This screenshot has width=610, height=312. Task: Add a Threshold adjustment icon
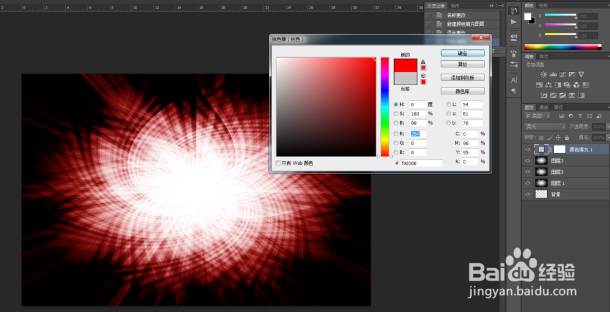pos(562,95)
